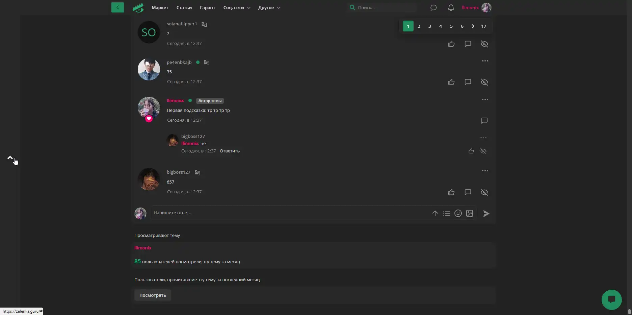Click reply icon on pe4enbkajb's comment
Viewport: 632px width, 315px height.
tap(468, 82)
